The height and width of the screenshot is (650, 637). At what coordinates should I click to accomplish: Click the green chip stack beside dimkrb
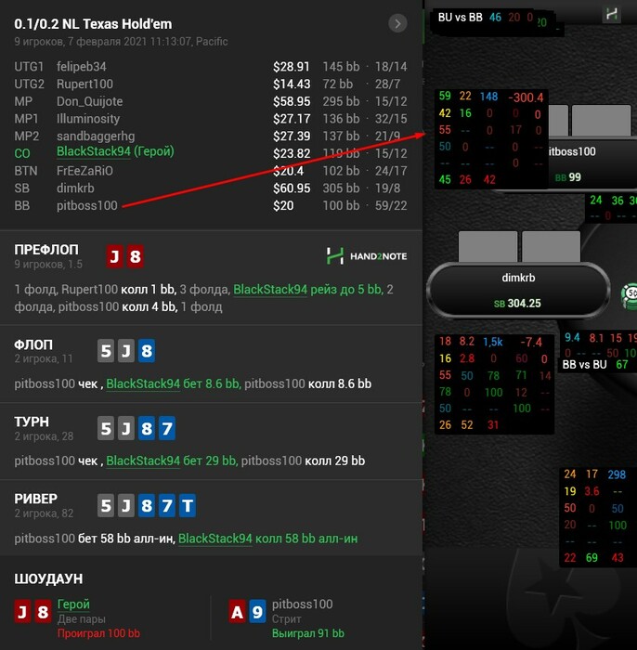click(x=629, y=296)
